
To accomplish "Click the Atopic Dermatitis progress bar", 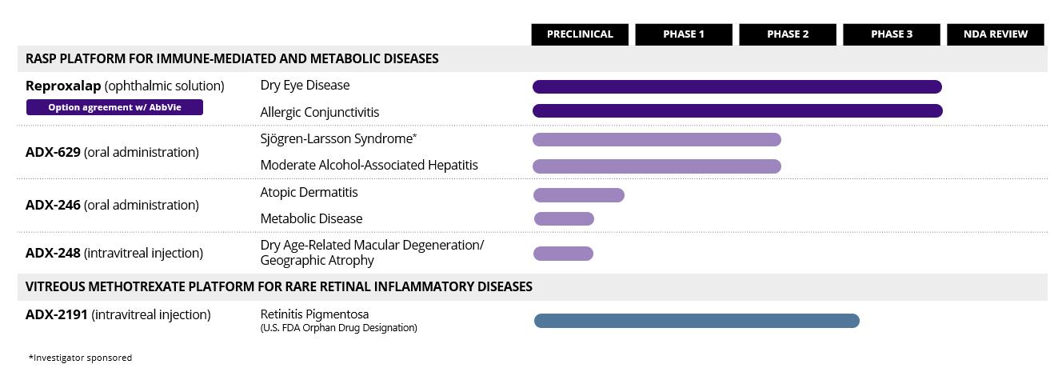I will pyautogui.click(x=578, y=194).
